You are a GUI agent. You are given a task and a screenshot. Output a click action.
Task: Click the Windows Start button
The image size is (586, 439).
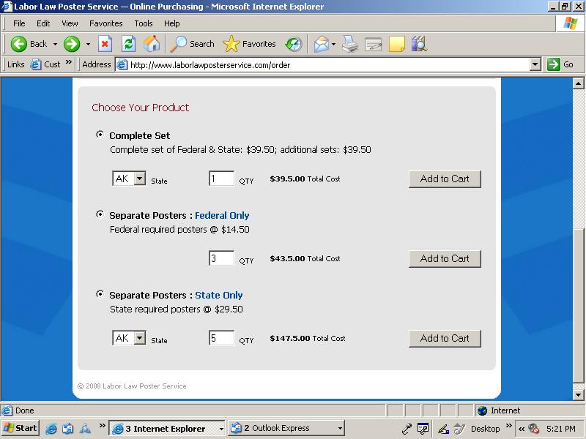[21, 428]
